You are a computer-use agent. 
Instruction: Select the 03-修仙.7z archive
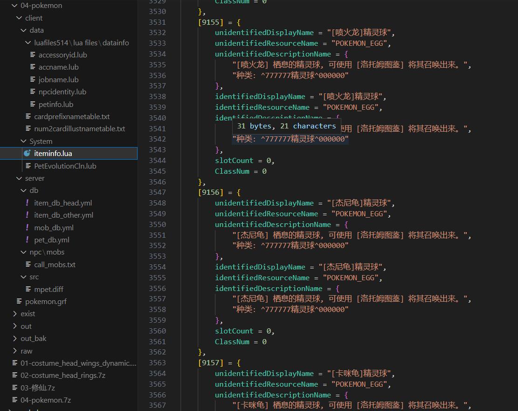37,388
